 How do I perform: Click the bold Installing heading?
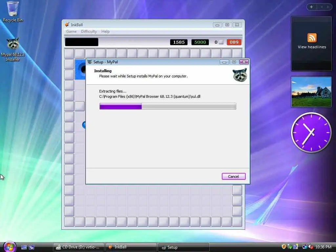pos(103,71)
